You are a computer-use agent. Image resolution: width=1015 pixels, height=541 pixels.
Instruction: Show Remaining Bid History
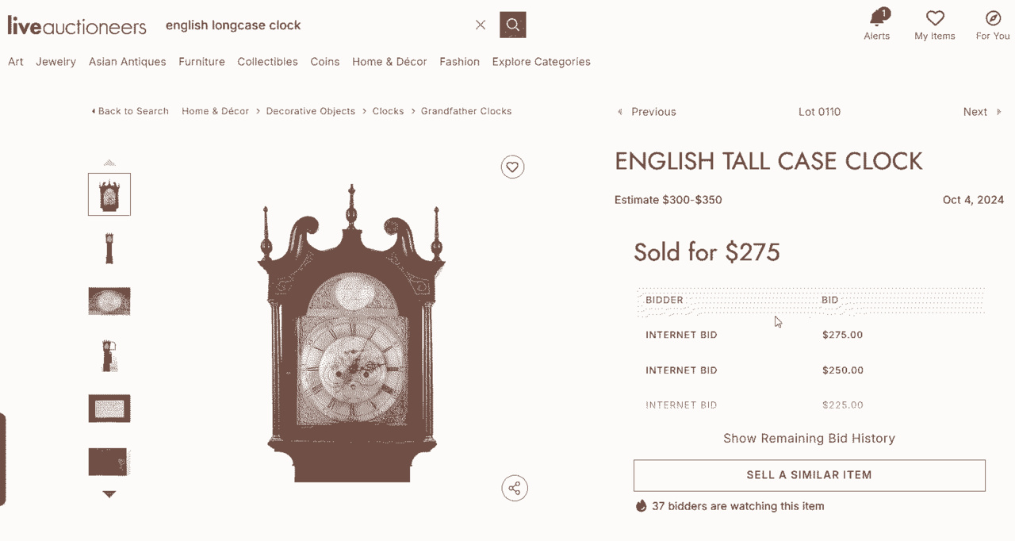click(x=809, y=438)
